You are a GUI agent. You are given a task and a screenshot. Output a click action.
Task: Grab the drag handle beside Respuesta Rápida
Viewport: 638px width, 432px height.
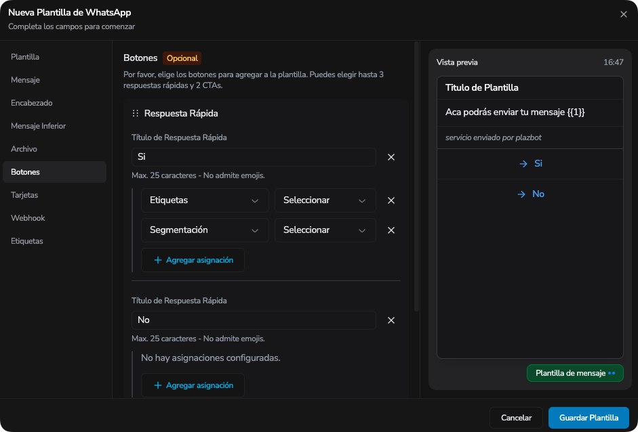tap(136, 113)
